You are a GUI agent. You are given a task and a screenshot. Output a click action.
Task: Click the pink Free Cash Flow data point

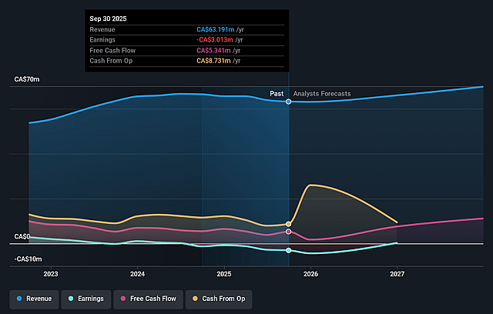[289, 231]
